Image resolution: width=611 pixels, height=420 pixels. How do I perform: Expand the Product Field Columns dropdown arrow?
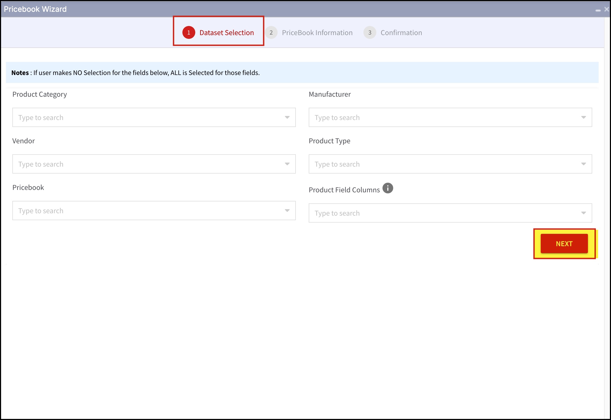coord(583,213)
